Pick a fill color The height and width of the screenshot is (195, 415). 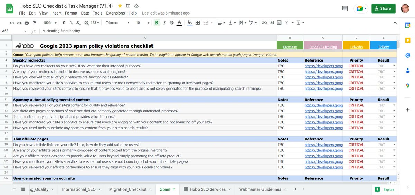tap(189, 23)
